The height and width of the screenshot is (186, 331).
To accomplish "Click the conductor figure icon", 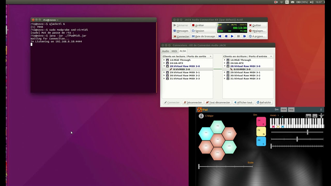I will (x=321, y=116).
